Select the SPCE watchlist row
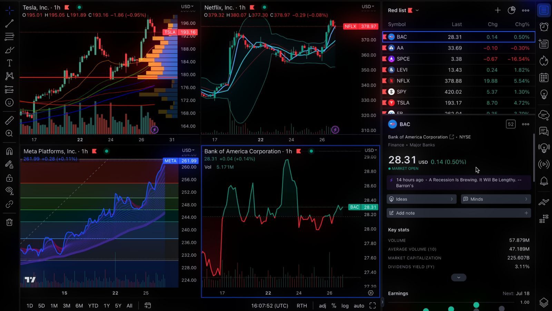 [459, 59]
